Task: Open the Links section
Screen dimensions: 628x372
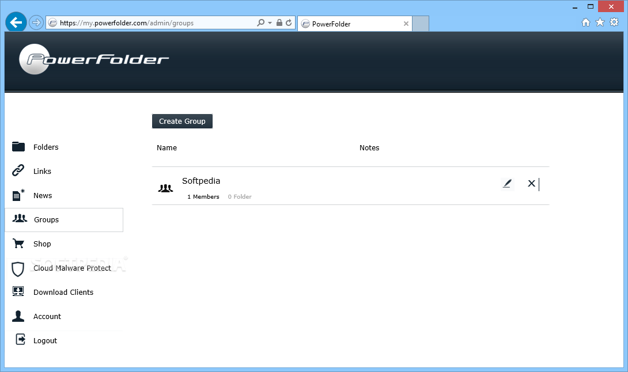Action: coord(42,172)
